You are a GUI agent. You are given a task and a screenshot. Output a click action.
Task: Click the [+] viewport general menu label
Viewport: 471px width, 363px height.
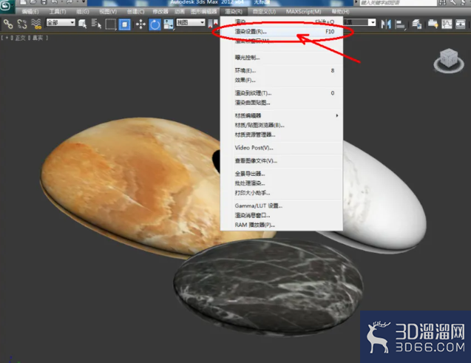point(7,38)
